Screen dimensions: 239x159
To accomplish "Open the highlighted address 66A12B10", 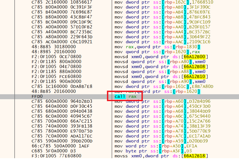I will pos(194,77).
